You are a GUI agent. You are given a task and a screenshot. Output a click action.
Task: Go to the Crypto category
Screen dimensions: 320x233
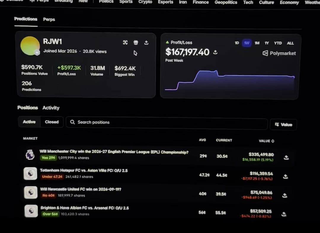click(145, 2)
